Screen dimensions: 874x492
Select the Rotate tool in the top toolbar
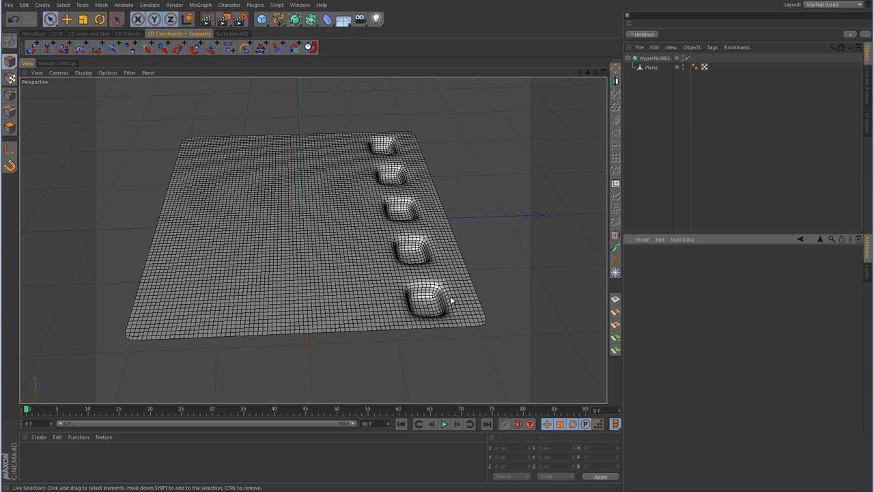[100, 19]
